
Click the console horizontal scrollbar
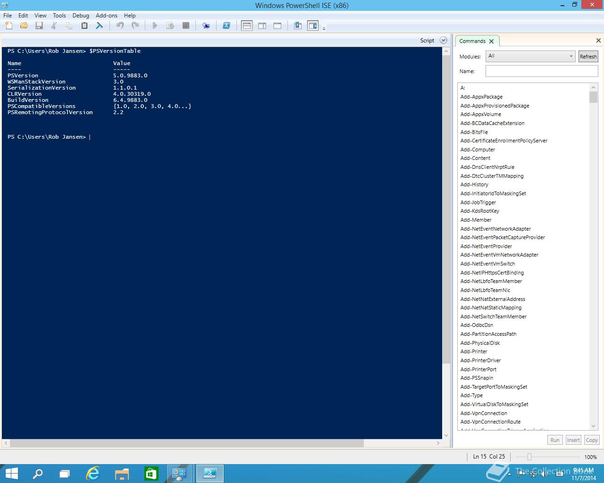click(187, 443)
